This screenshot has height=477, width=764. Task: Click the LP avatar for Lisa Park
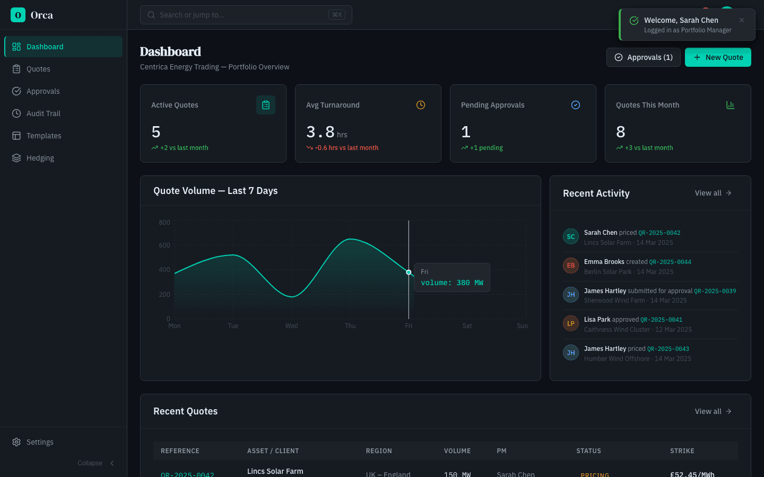tap(571, 323)
